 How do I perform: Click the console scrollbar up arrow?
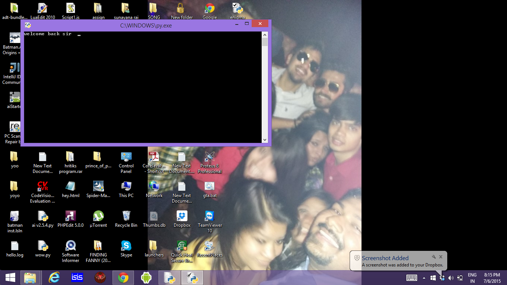click(x=265, y=35)
